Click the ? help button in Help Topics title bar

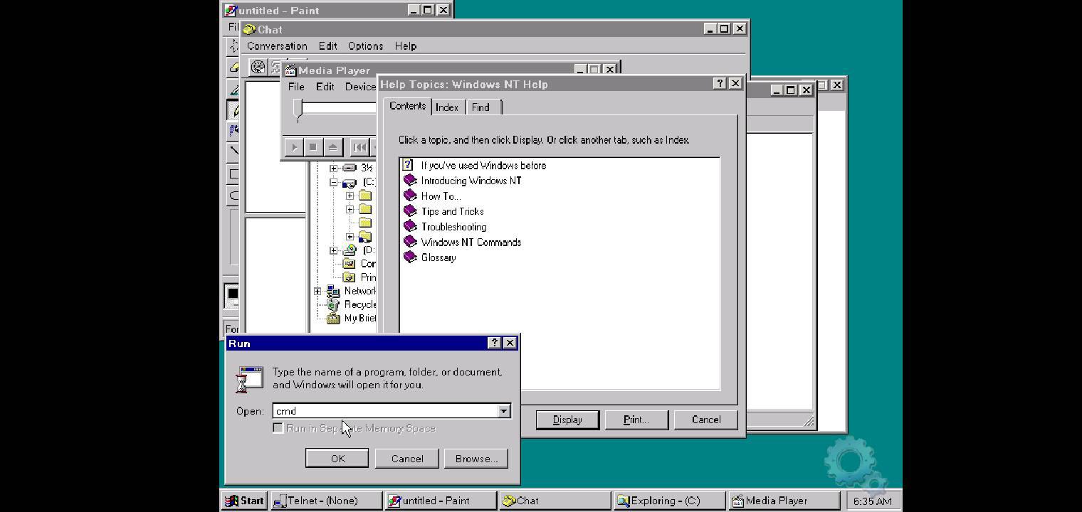720,84
